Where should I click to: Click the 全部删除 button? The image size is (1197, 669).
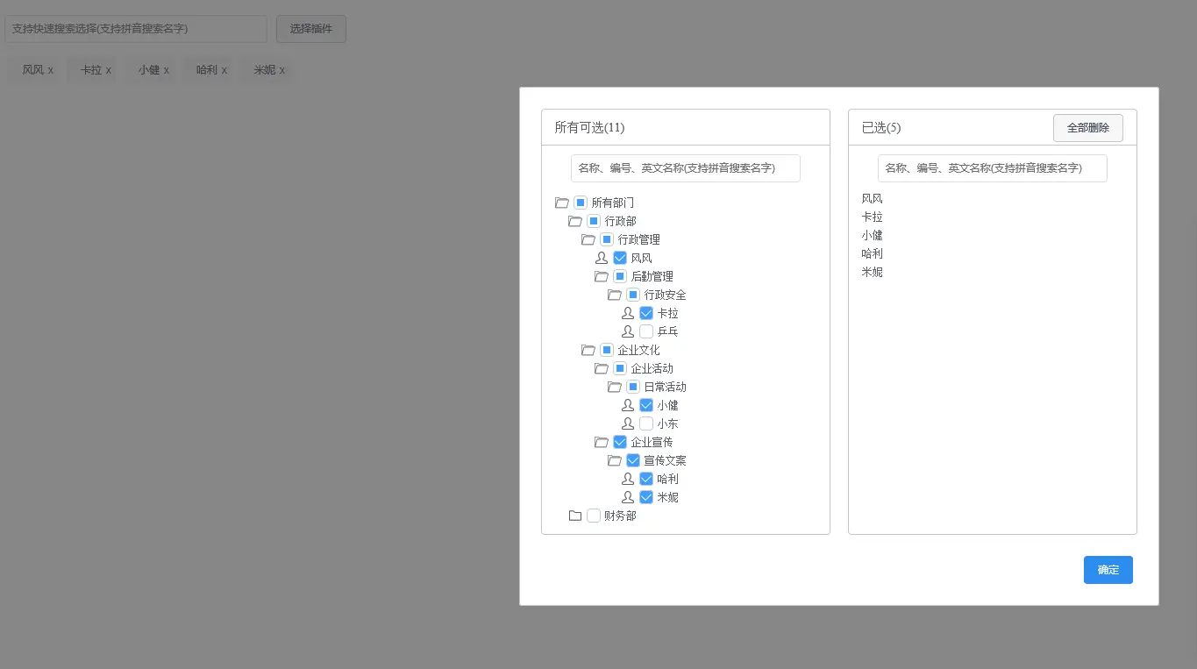[x=1088, y=128]
